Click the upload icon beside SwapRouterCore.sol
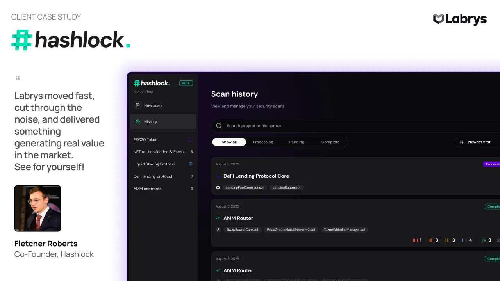 (218, 229)
